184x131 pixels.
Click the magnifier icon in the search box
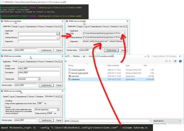[x=180, y=56]
